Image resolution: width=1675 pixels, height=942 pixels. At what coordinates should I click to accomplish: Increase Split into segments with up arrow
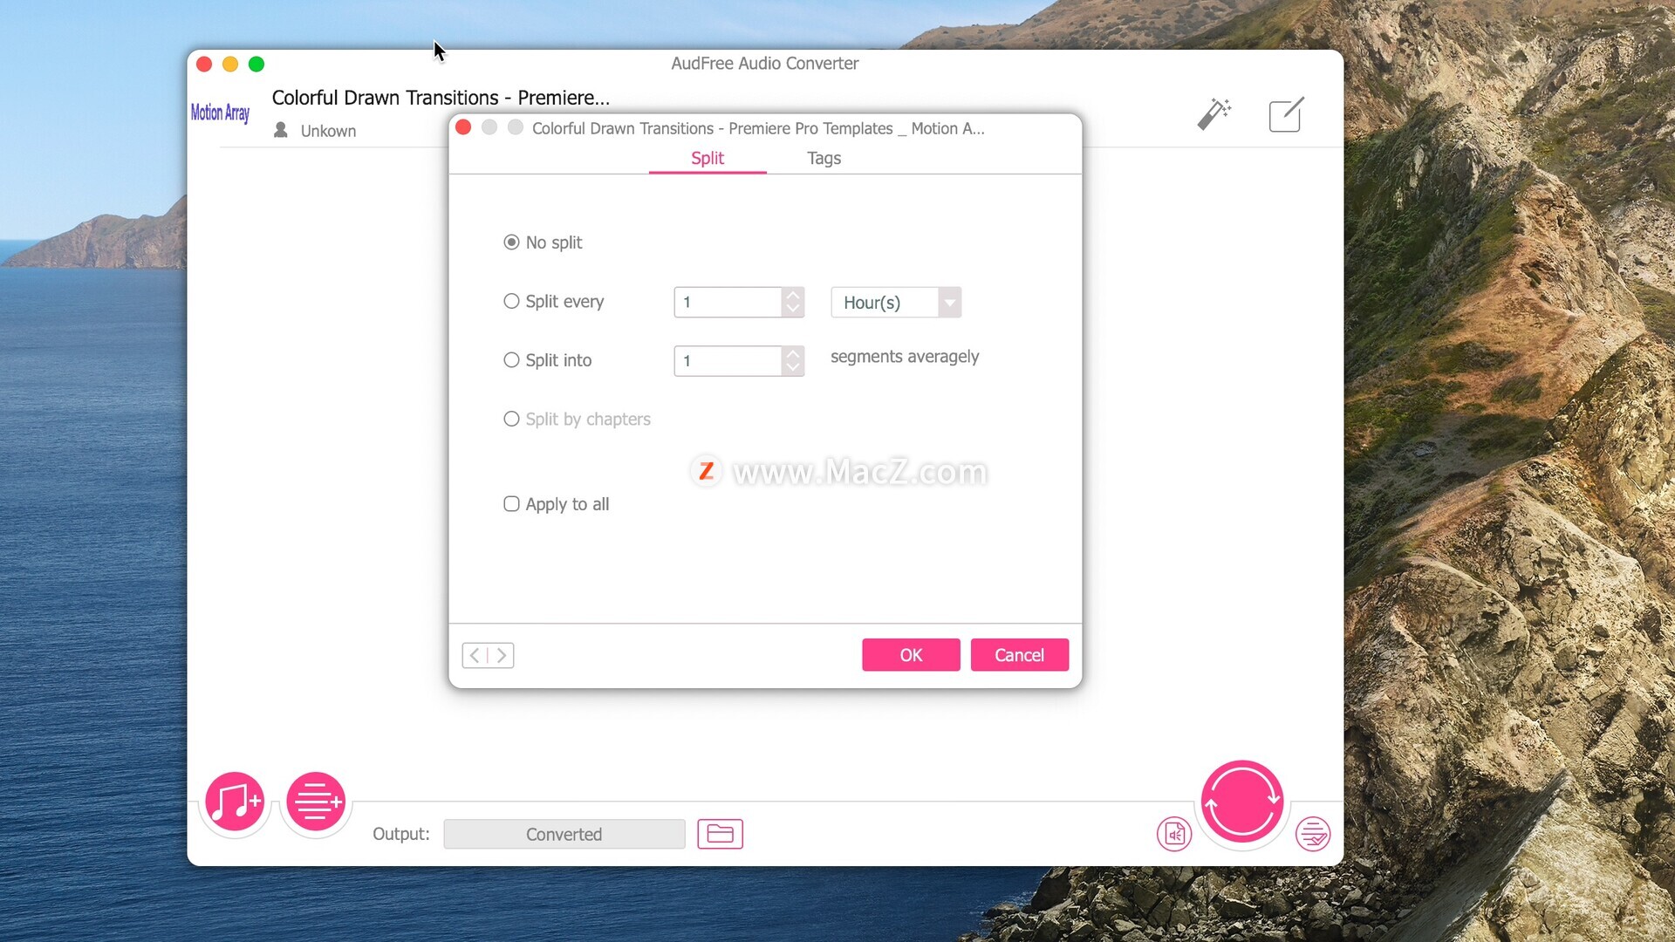[792, 353]
